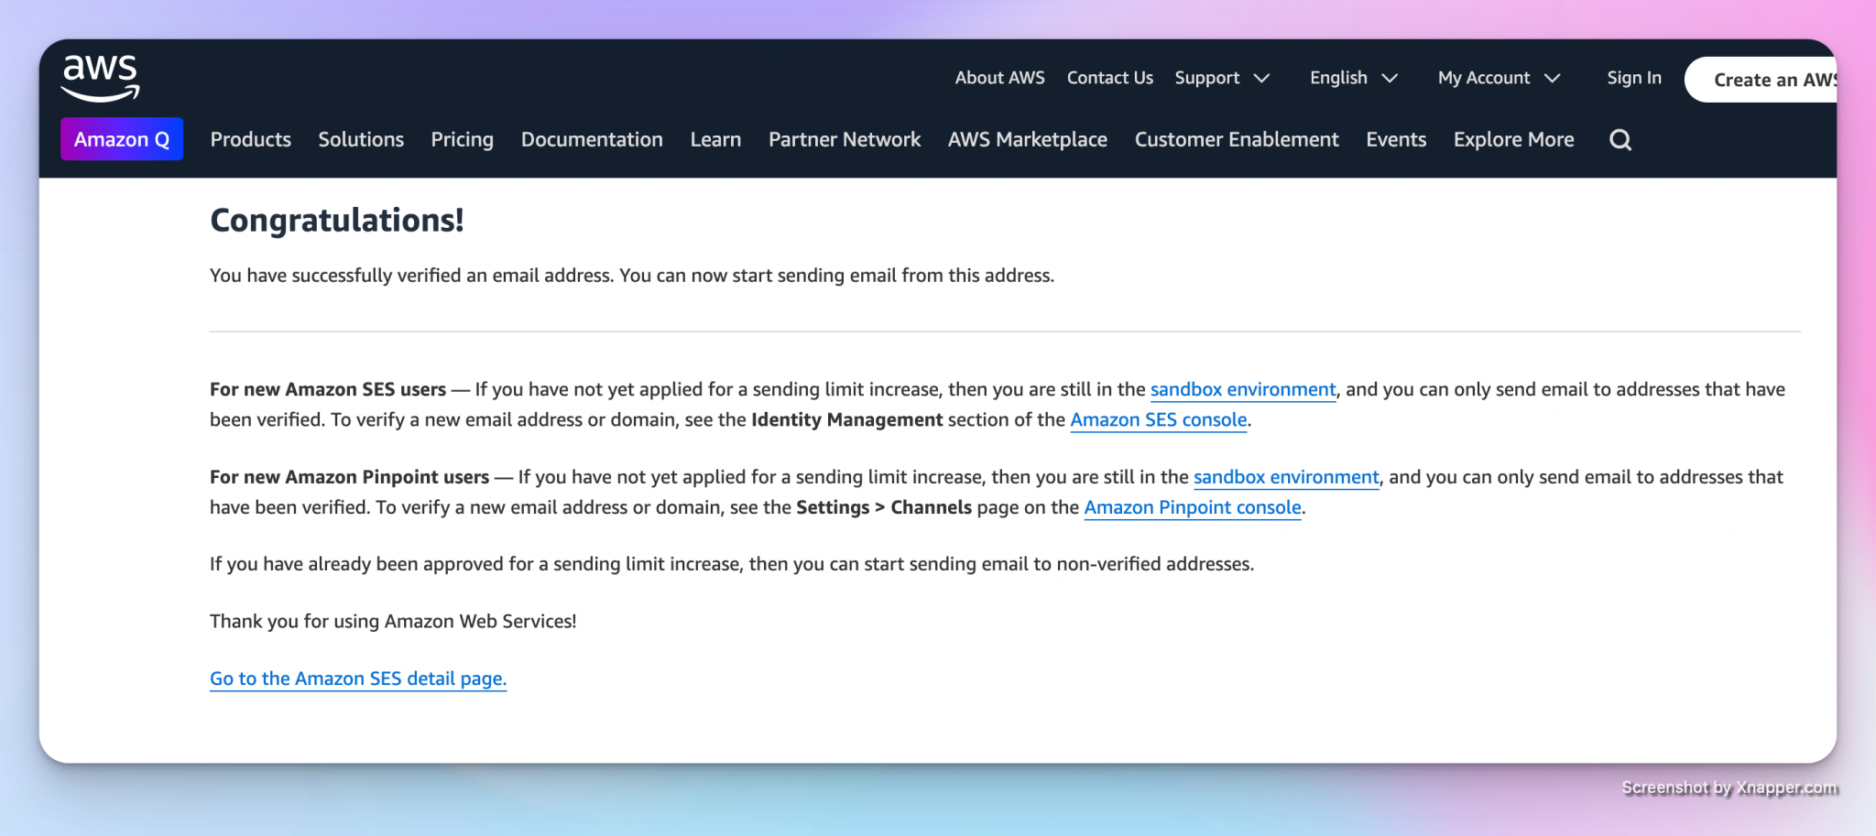
Task: Open the Products menu
Action: tap(250, 139)
